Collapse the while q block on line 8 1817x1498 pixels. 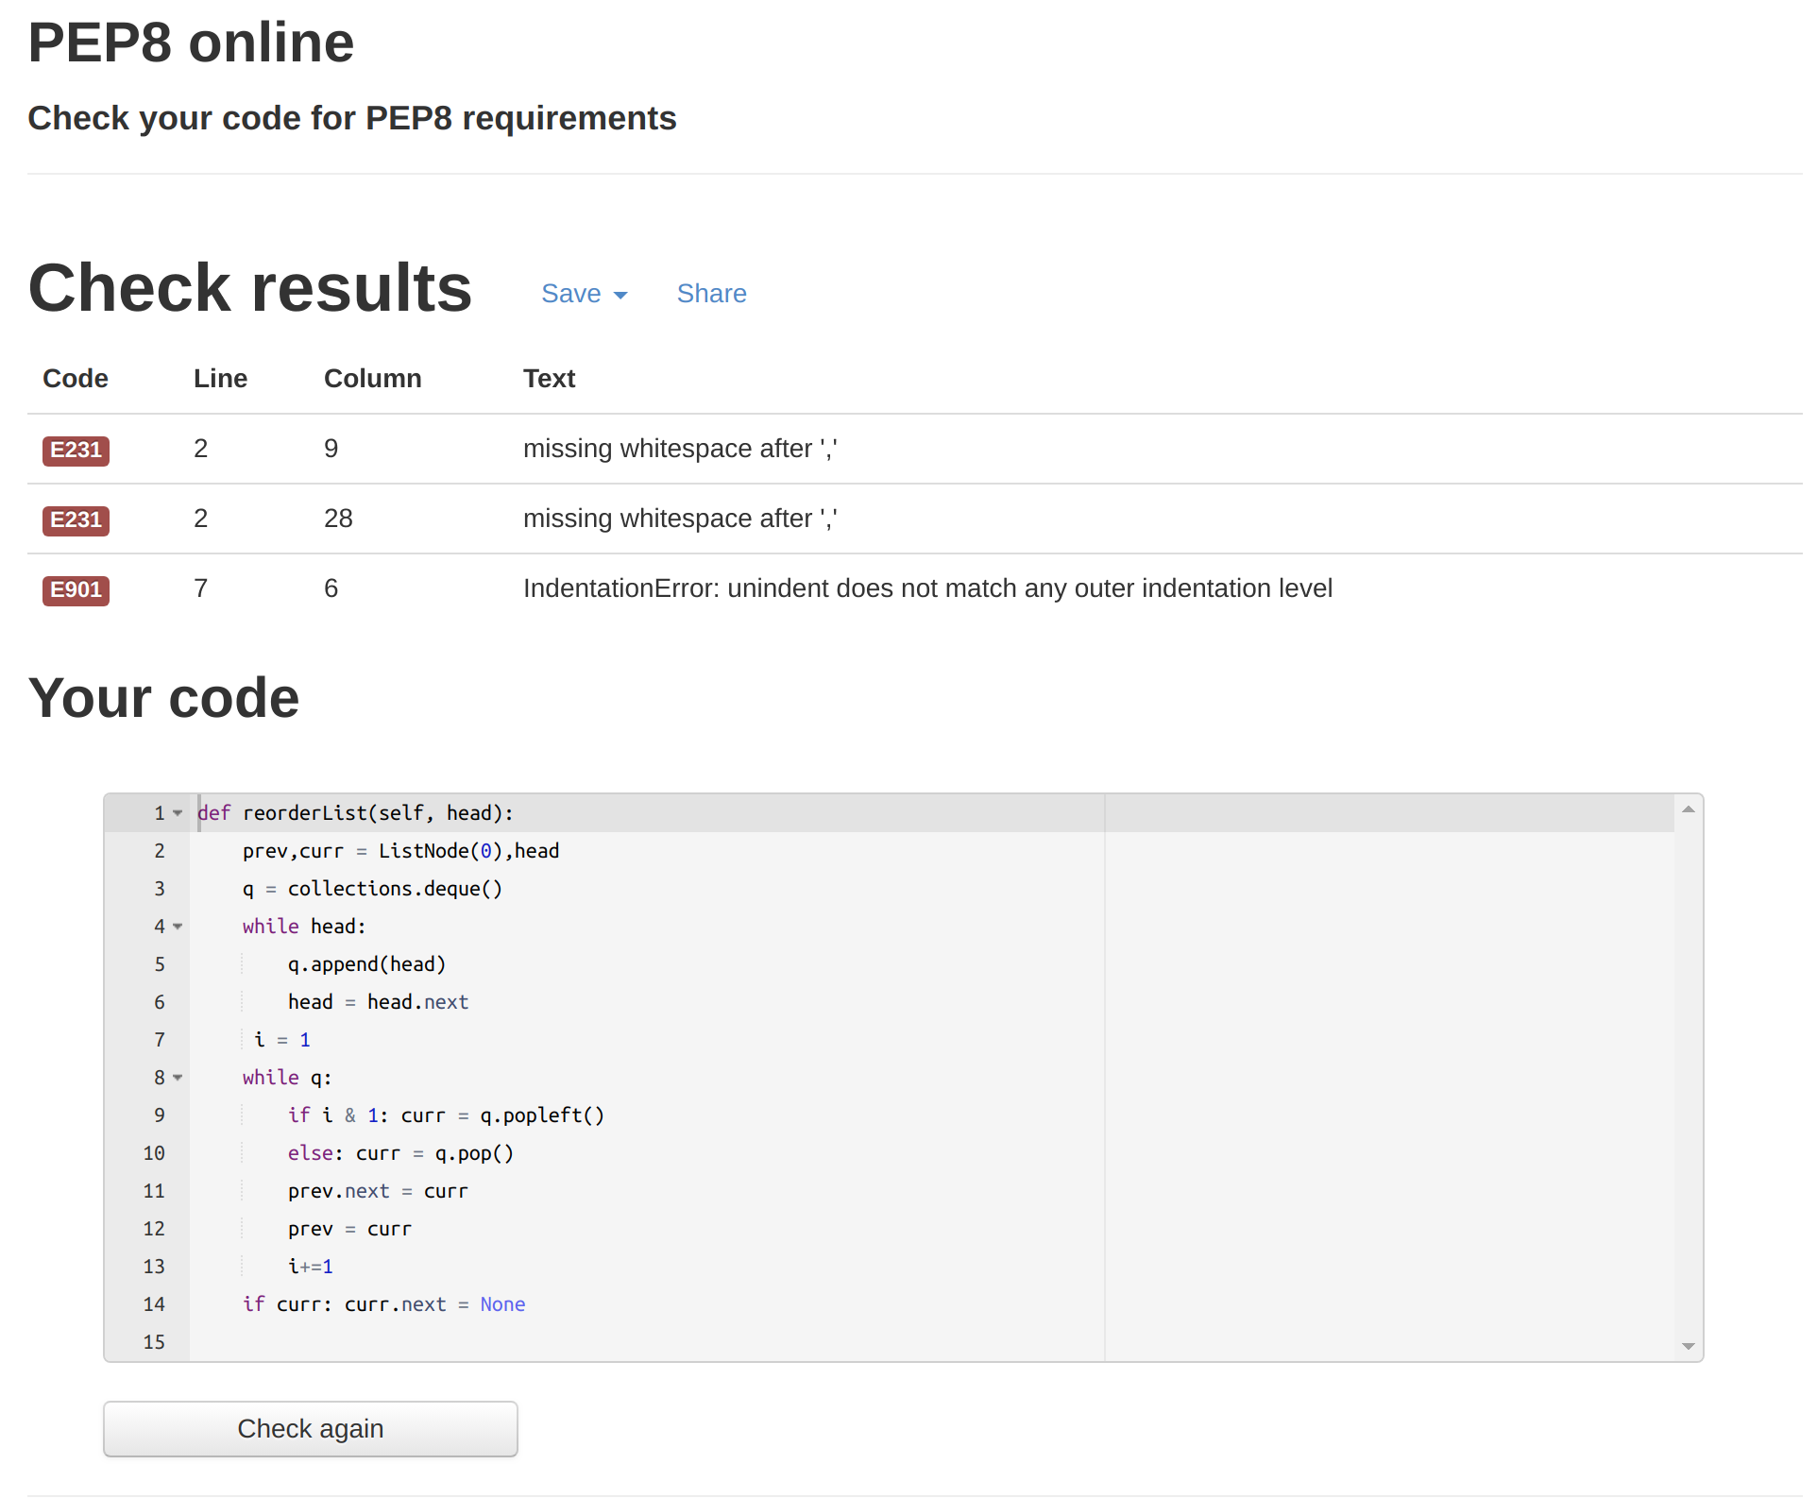178,1078
